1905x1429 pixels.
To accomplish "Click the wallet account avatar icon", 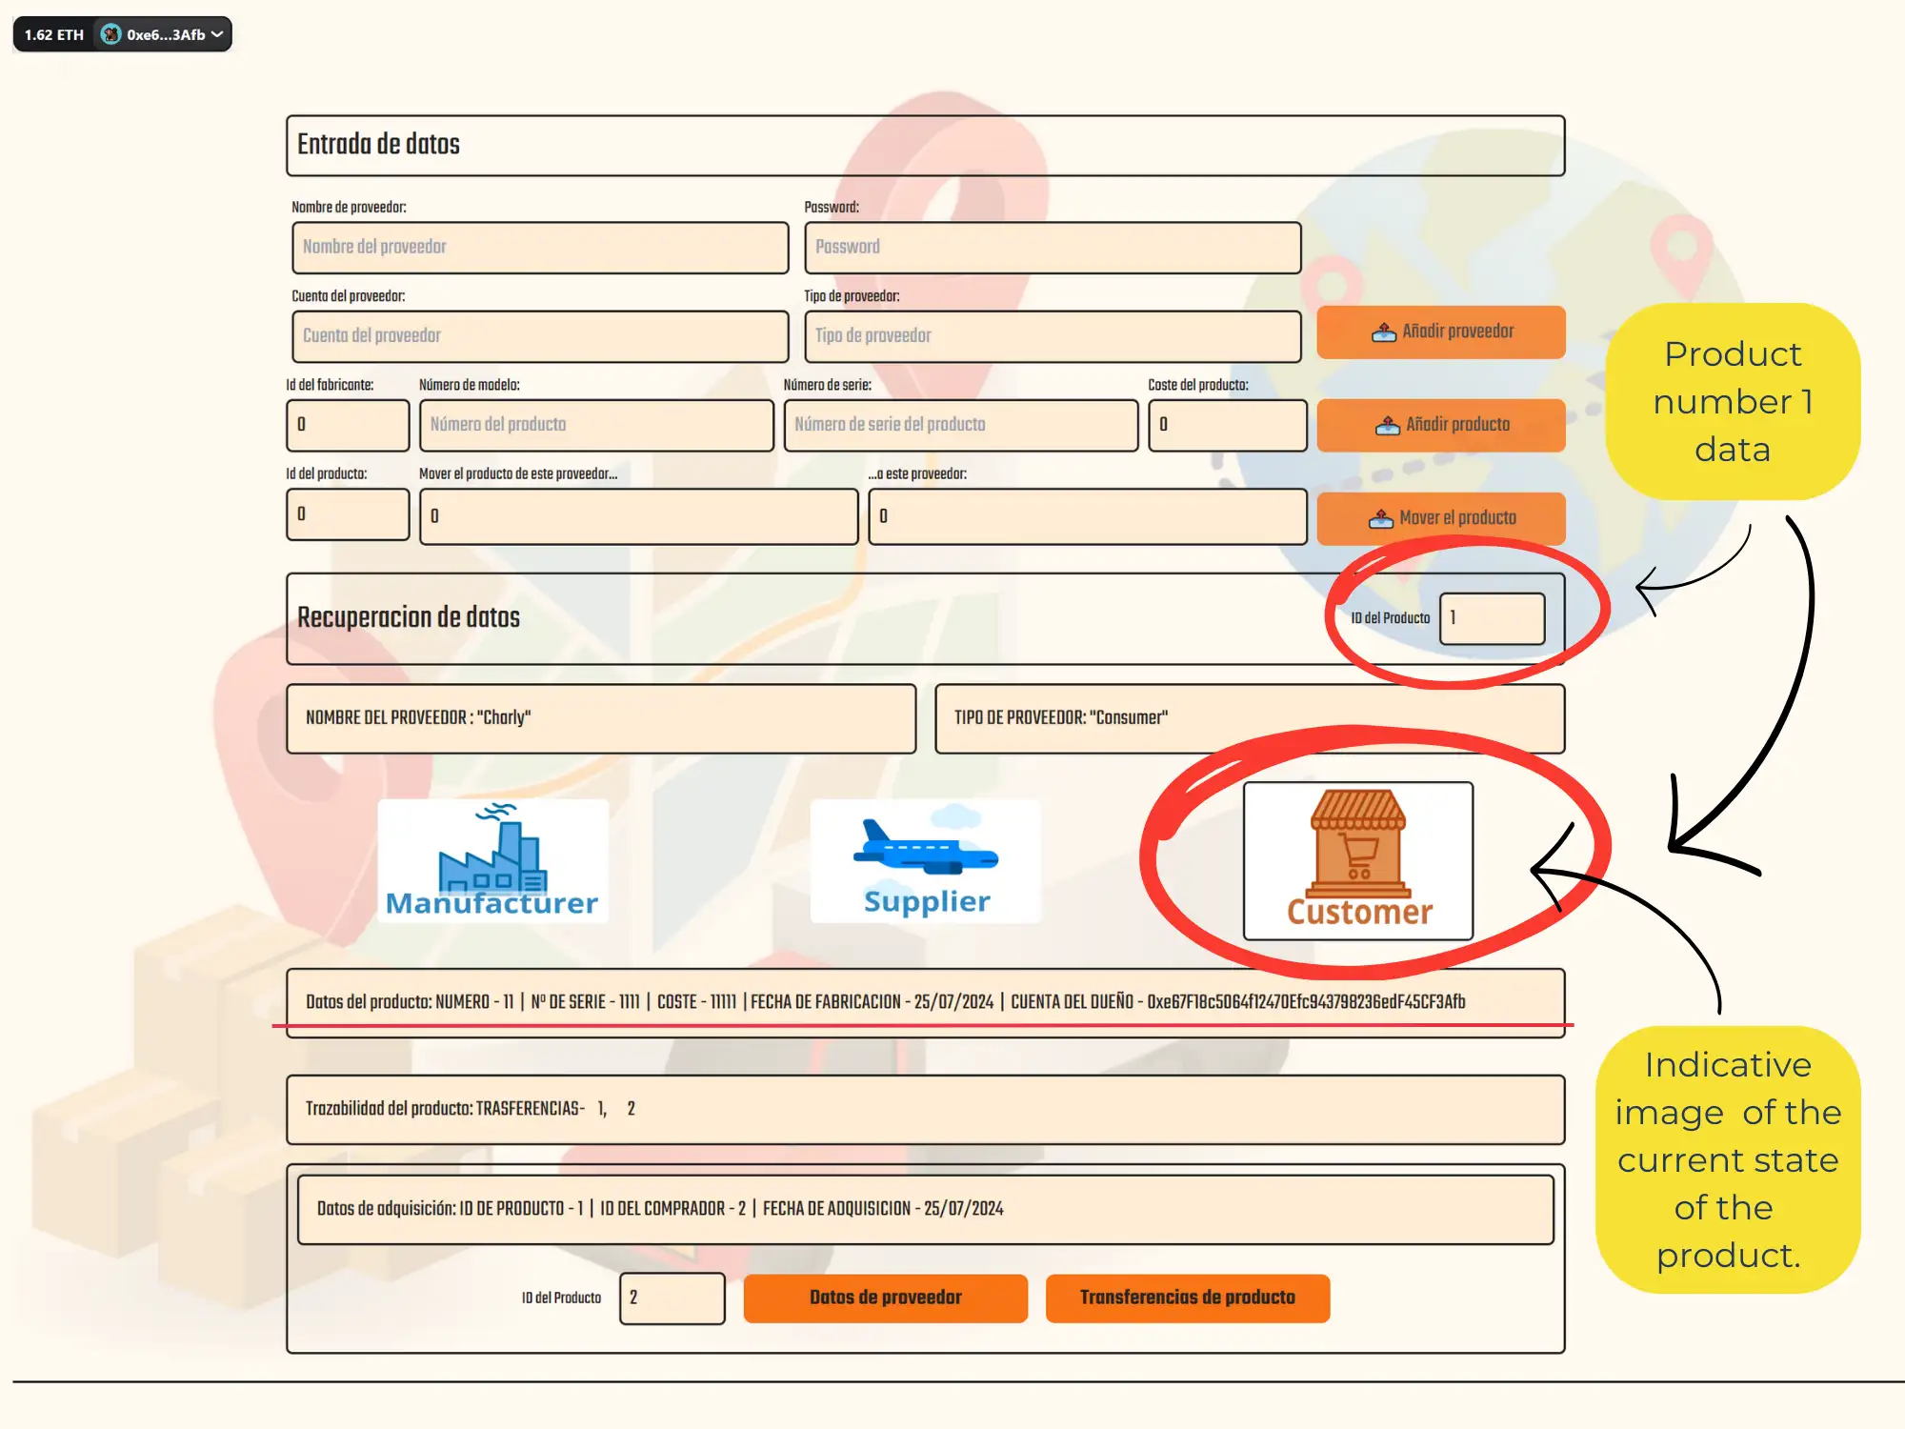I will (111, 34).
